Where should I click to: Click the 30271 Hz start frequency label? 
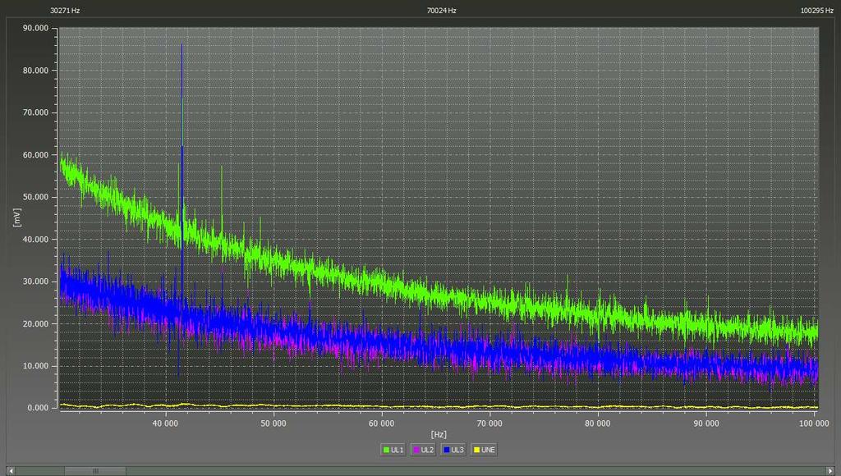tap(65, 10)
